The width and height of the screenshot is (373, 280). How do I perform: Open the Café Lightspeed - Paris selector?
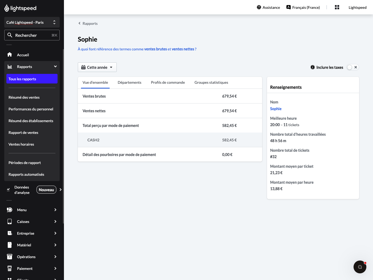[32, 22]
